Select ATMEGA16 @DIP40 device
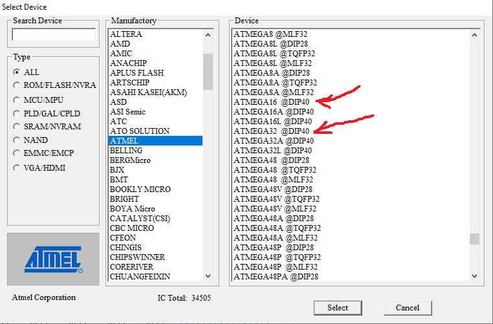The image size is (493, 324). [272, 102]
